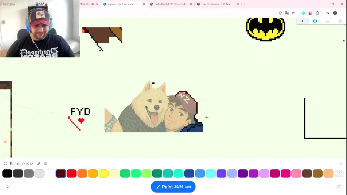Pick the dark teal green swatch
Image resolution: width=347 pixels, height=195 pixels.
point(157,173)
